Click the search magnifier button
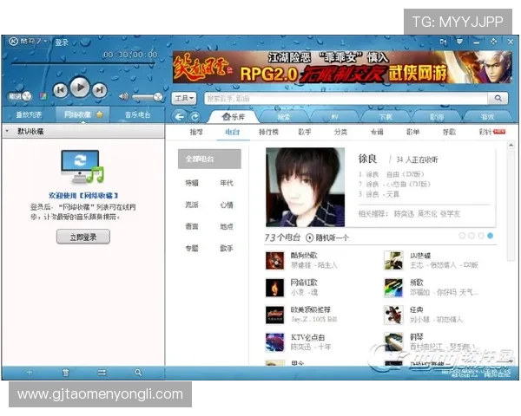521x416 pixels. [498, 98]
